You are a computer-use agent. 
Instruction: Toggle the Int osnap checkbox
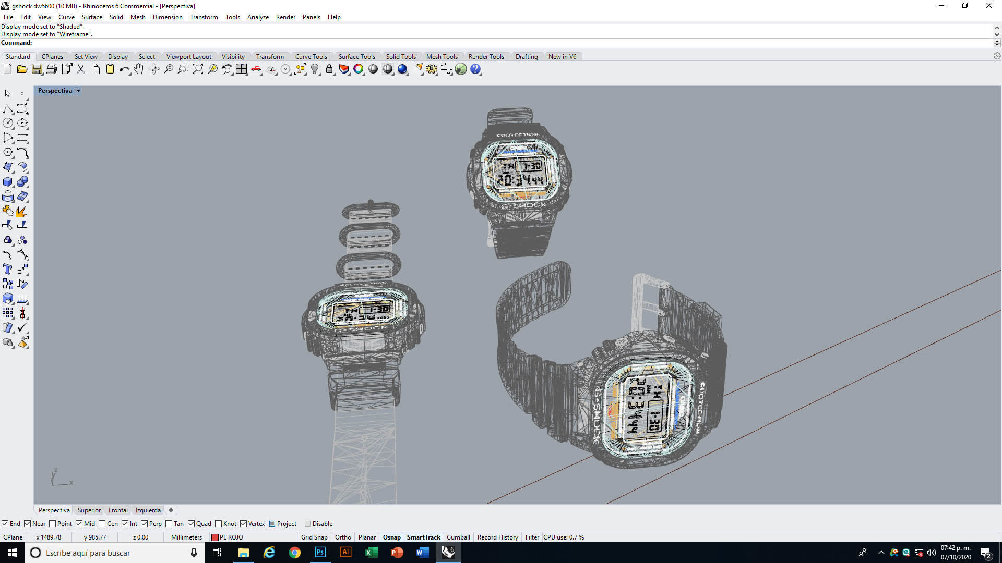(x=125, y=524)
